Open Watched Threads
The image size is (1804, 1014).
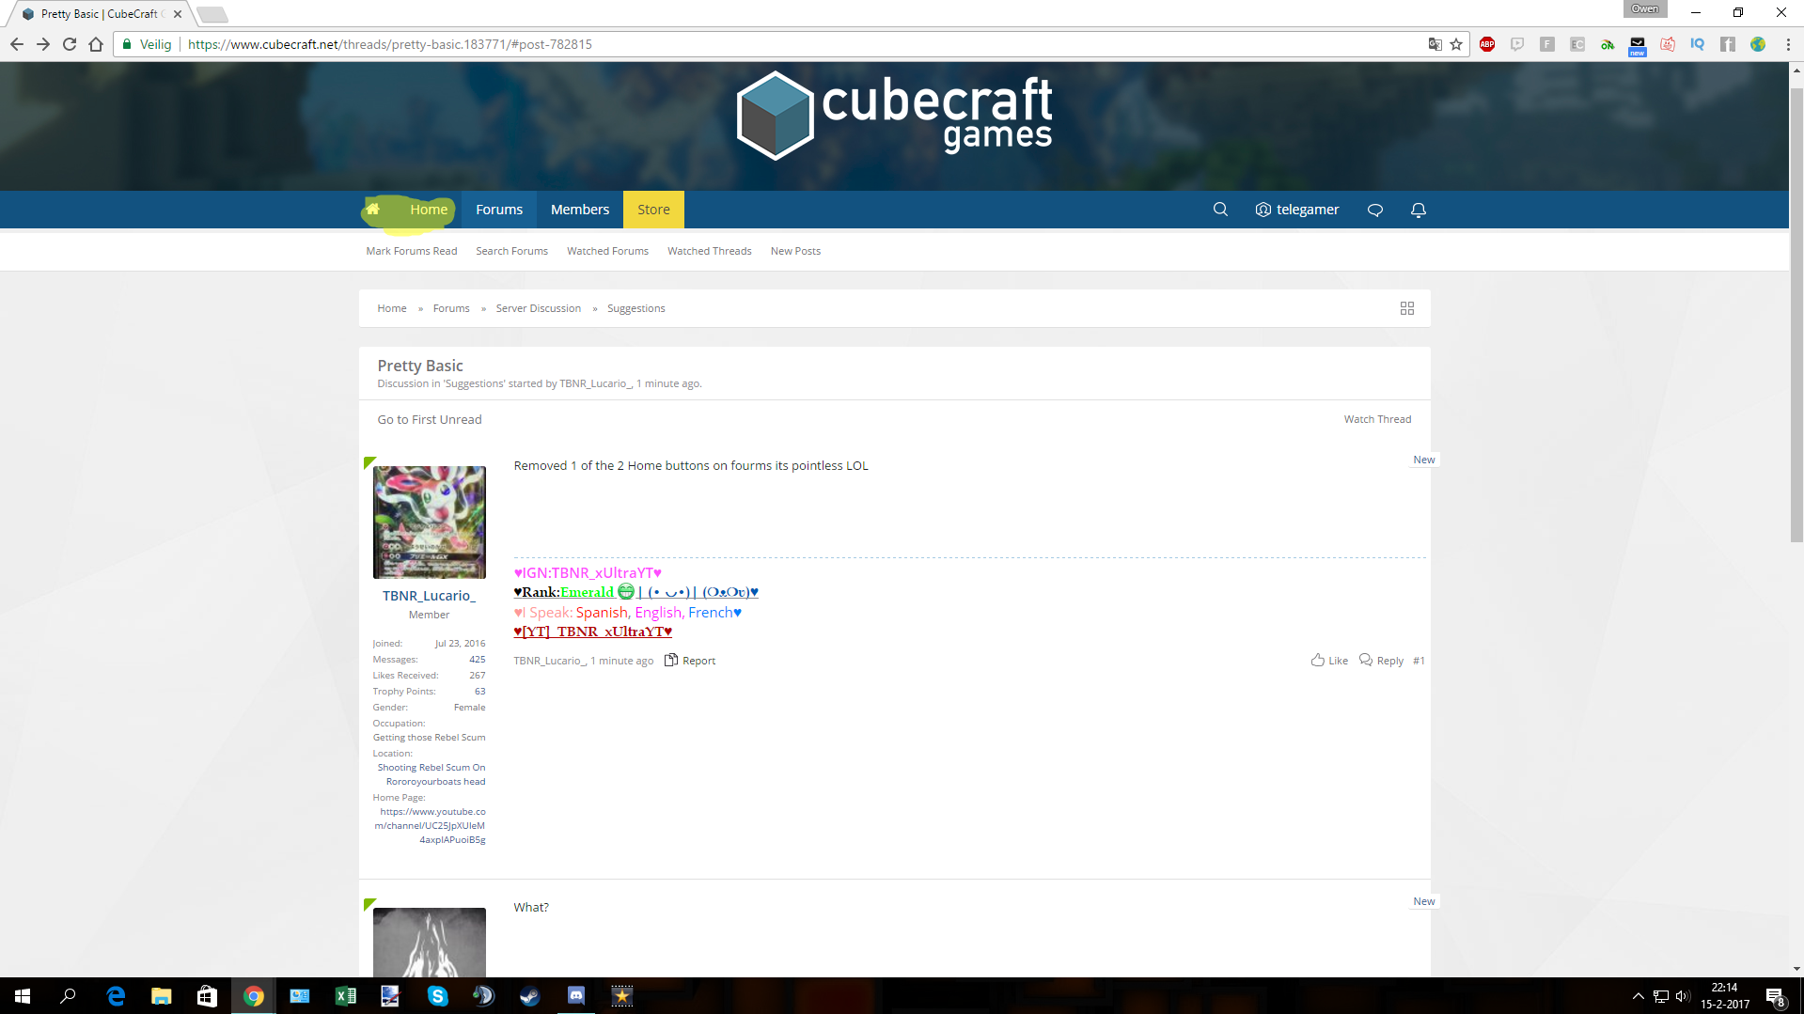(x=710, y=251)
